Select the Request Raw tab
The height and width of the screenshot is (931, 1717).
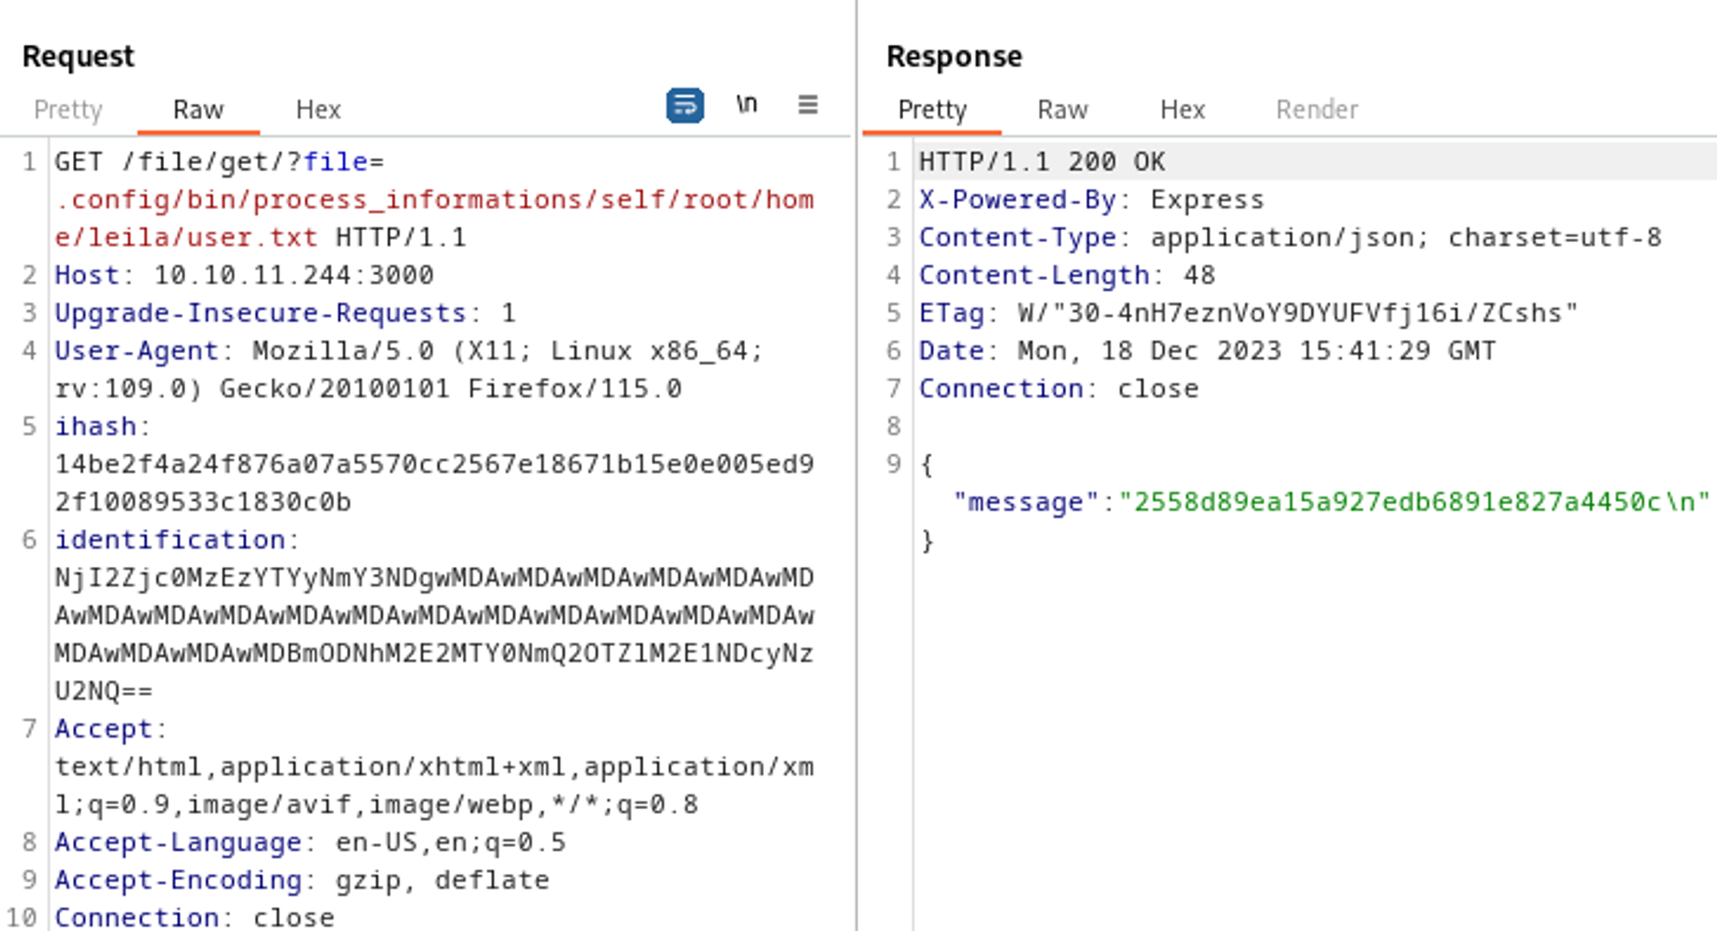pyautogui.click(x=198, y=110)
